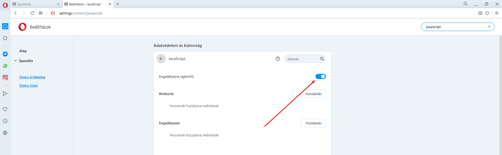The width and height of the screenshot is (502, 155).
Task: Open the Opera értékelése link
Action: [x=32, y=77]
